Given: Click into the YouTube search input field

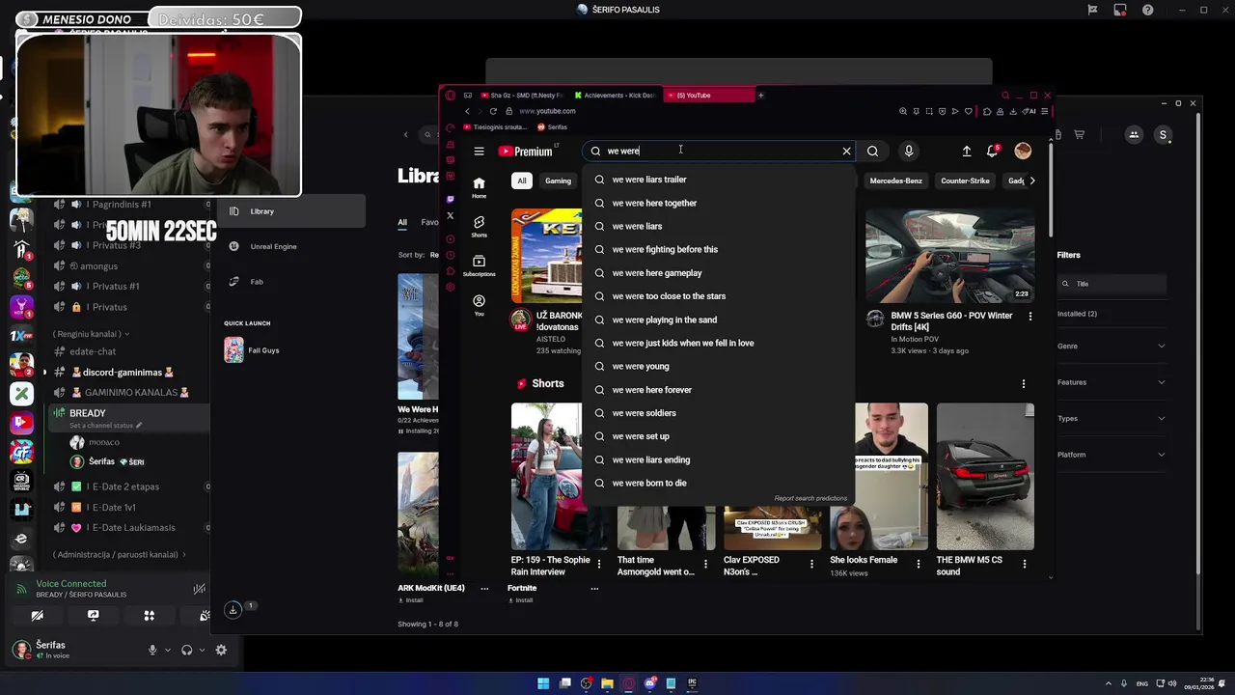Looking at the screenshot, I should 719,151.
